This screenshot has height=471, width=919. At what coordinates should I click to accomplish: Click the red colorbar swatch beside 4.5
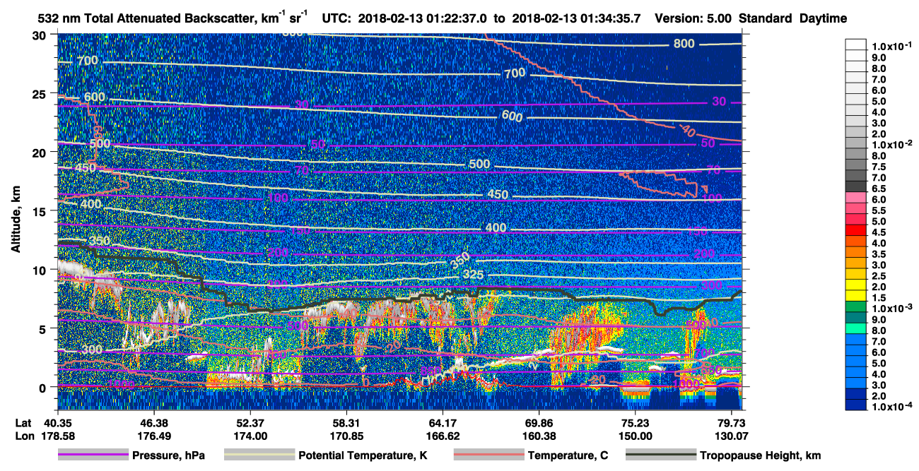coord(856,231)
